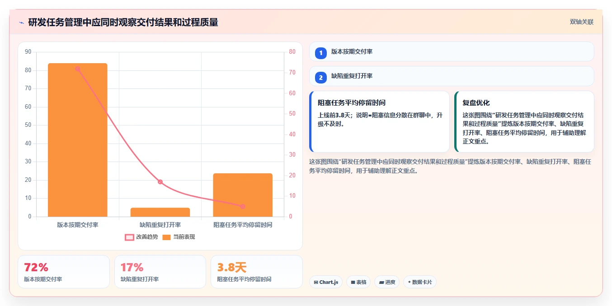Screen dimensions: 612x306
Task: Click the 缺陷重复打开率 orange bar
Action: pyautogui.click(x=160, y=212)
